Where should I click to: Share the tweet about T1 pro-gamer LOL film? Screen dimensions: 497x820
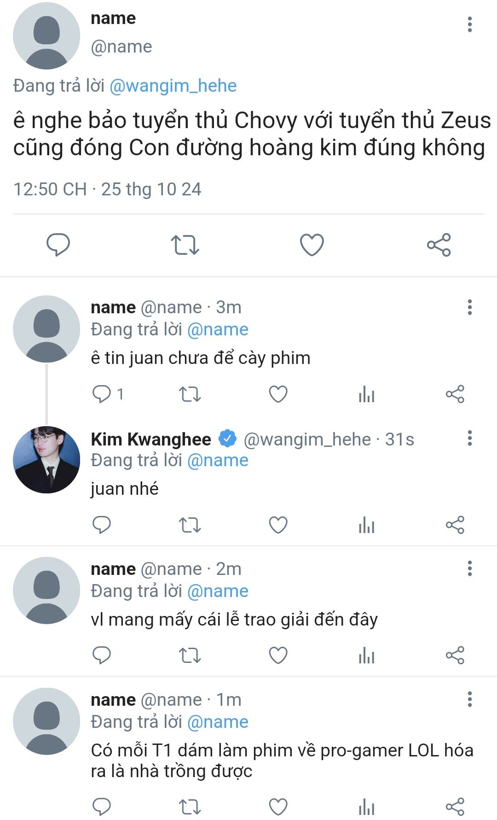coord(455,807)
